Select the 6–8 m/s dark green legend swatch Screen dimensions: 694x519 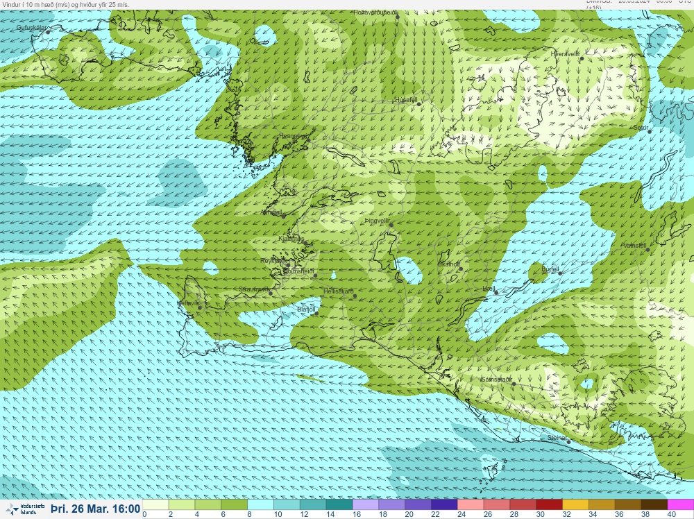tap(234, 504)
